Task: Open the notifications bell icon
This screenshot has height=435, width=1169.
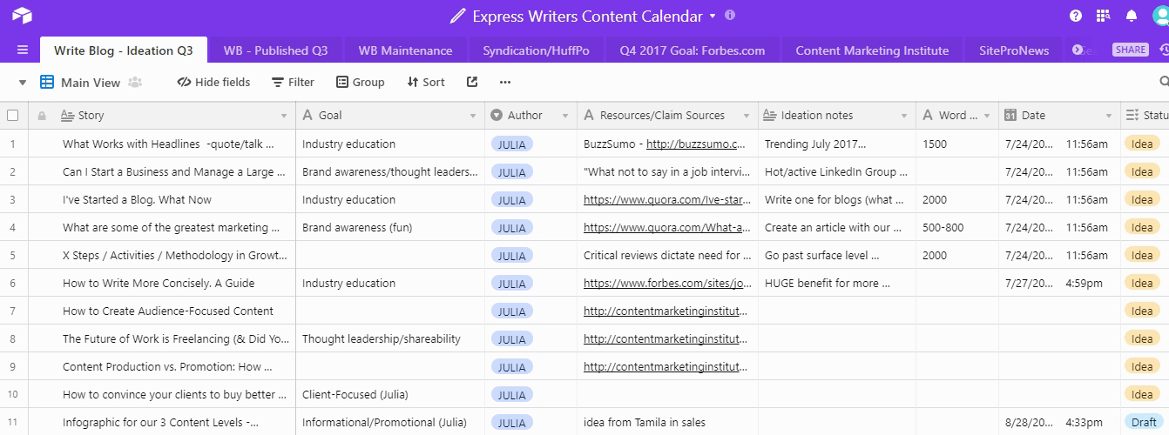Action: coord(1132,16)
